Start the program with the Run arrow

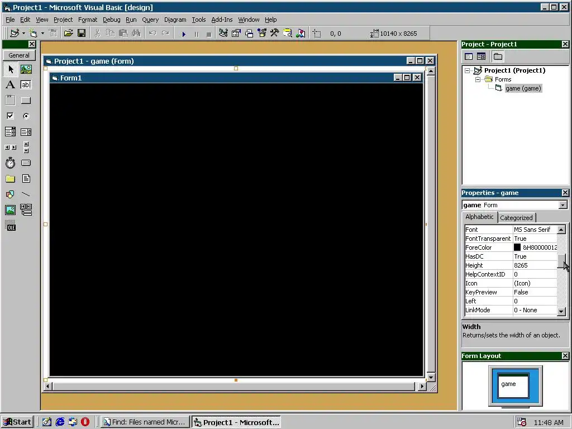[184, 34]
